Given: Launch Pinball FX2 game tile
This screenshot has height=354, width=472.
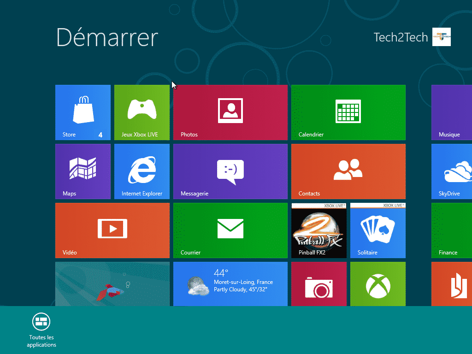Looking at the screenshot, I should [x=319, y=230].
